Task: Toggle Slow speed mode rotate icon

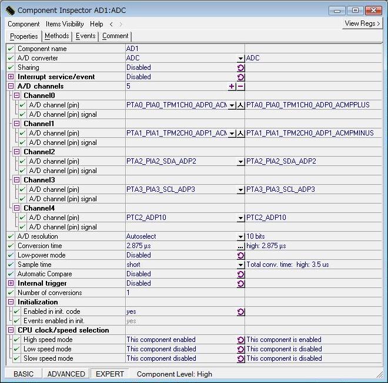Action: pyautogui.click(x=240, y=359)
